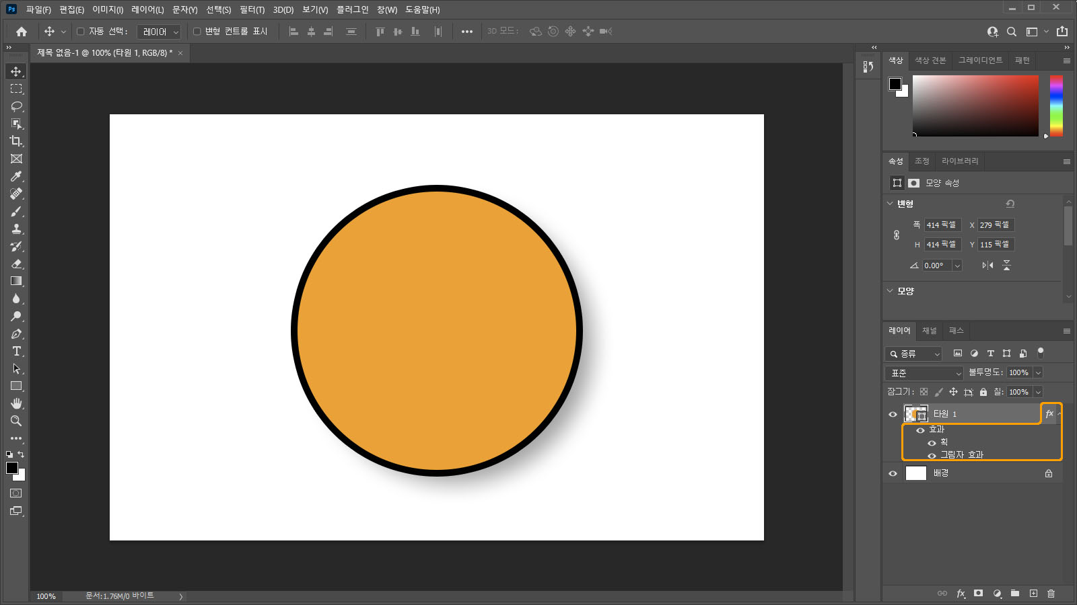Screen dimensions: 1077x605
Task: Select the Gradient tool
Action: [16, 281]
